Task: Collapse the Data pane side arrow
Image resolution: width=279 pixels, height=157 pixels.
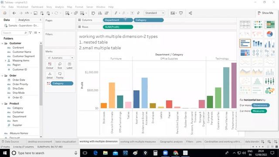Action: click(41, 20)
